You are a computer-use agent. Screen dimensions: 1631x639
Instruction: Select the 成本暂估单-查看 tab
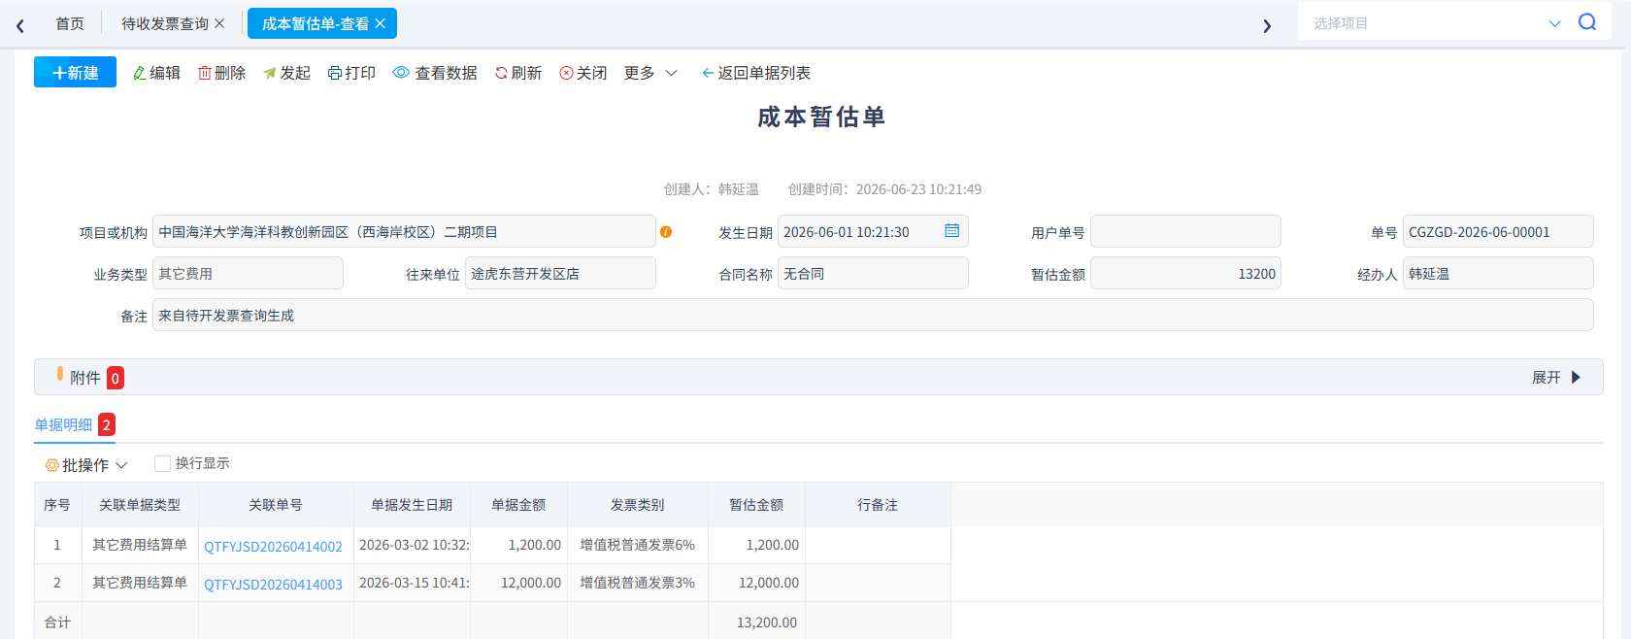coord(316,23)
